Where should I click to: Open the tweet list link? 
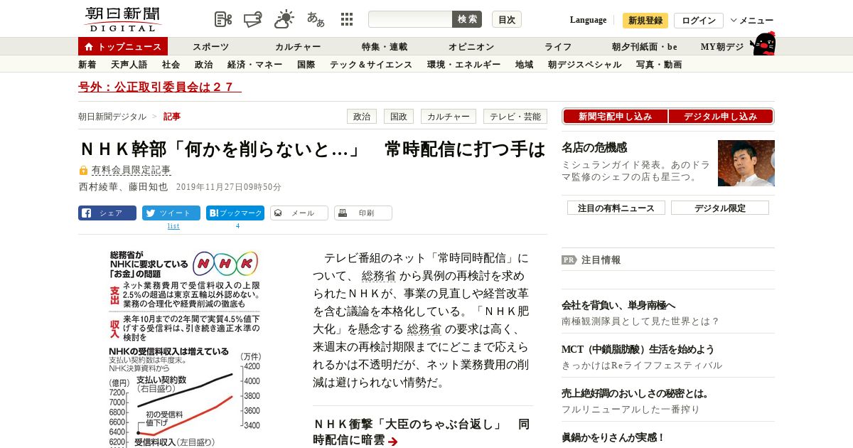click(173, 226)
